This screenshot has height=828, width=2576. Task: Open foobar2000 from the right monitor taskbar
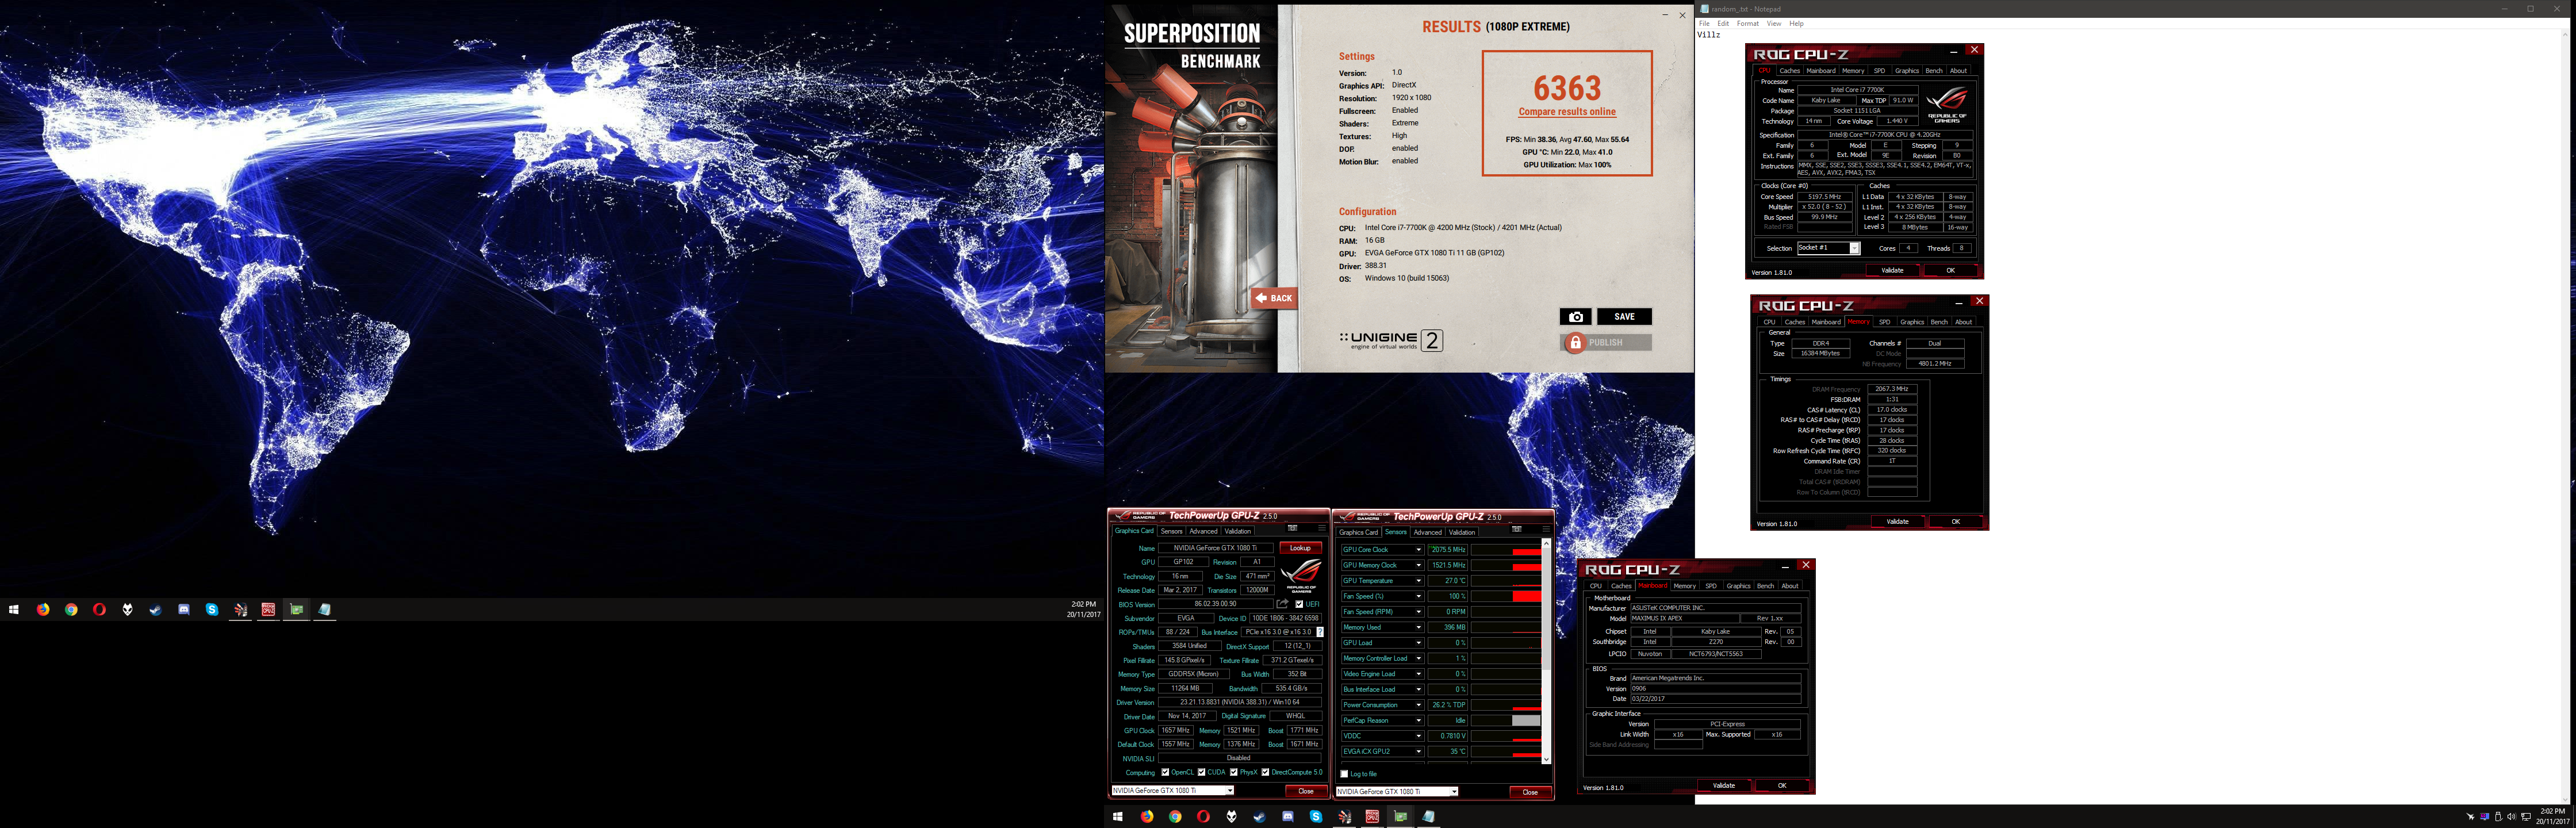(x=1231, y=816)
